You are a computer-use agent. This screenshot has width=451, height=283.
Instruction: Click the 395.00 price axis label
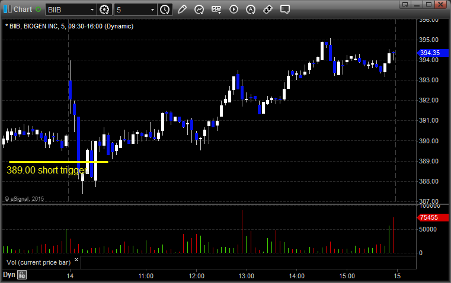click(x=428, y=40)
